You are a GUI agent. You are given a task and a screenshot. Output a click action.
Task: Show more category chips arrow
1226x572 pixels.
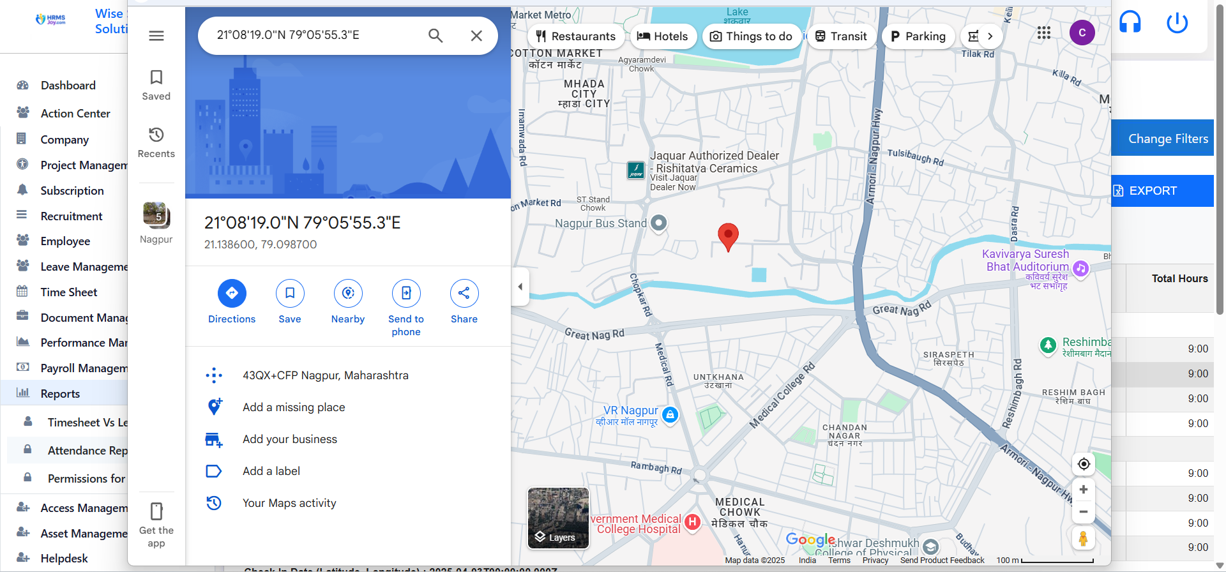pos(990,36)
